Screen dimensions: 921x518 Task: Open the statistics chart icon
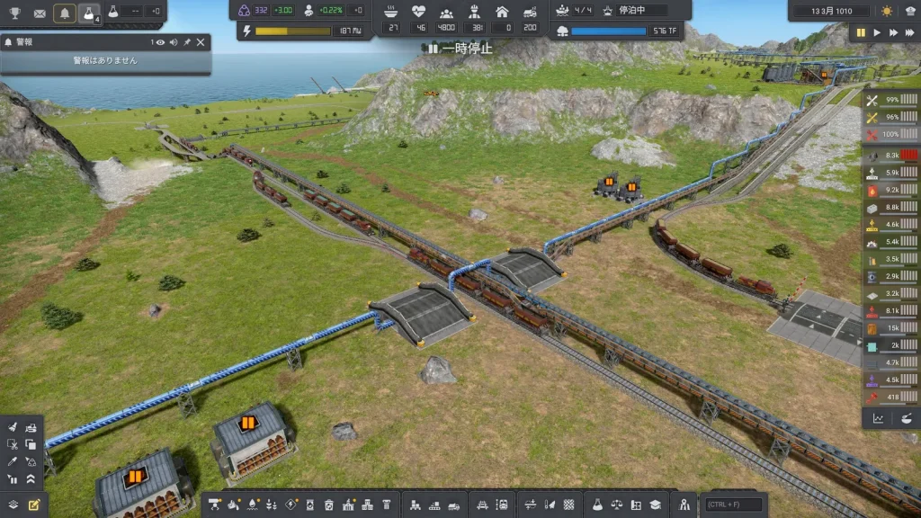[x=878, y=418]
